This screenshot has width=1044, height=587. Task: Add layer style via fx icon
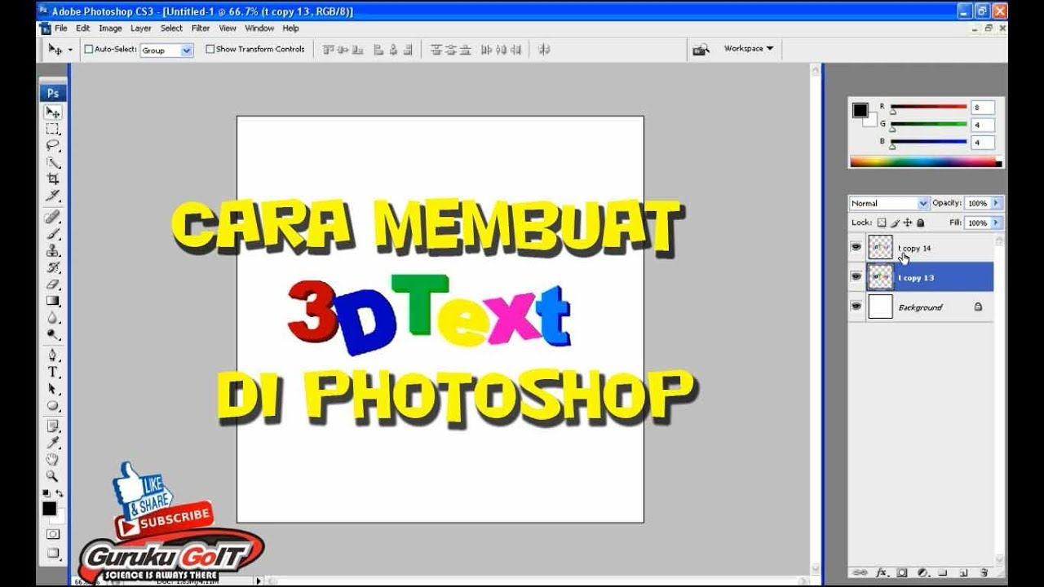coord(883,572)
